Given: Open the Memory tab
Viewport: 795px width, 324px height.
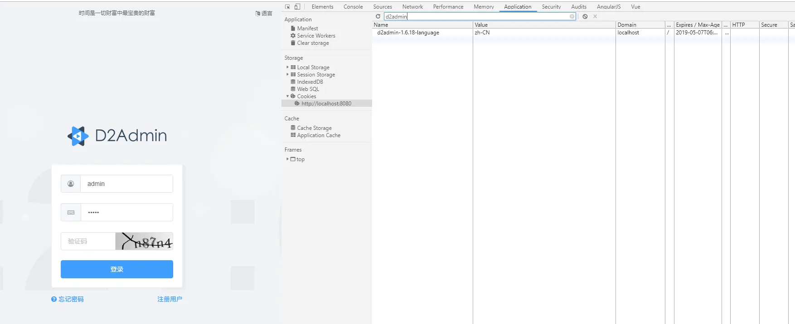Looking at the screenshot, I should click(484, 7).
